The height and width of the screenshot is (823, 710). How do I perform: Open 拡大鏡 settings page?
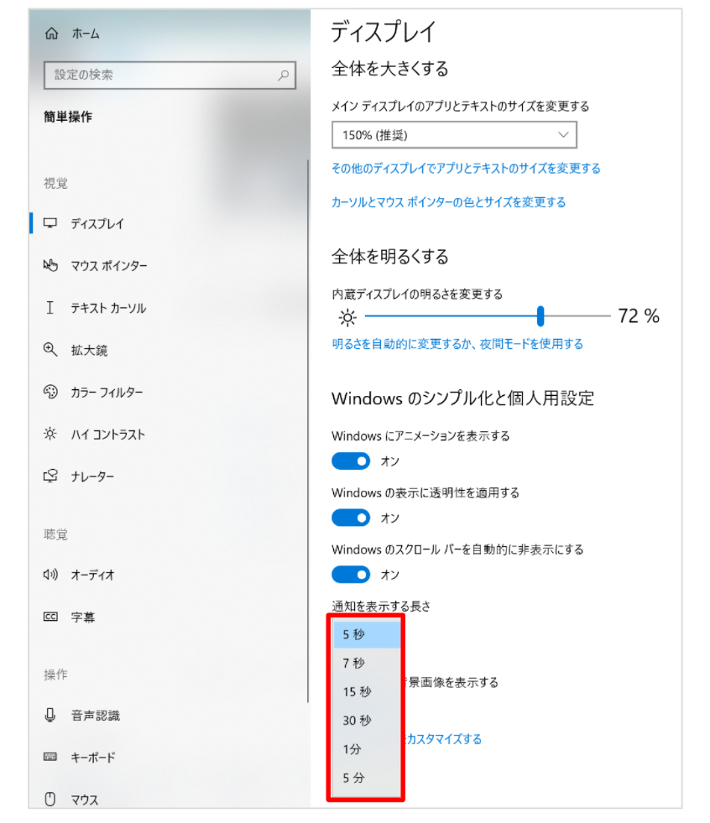tap(89, 350)
